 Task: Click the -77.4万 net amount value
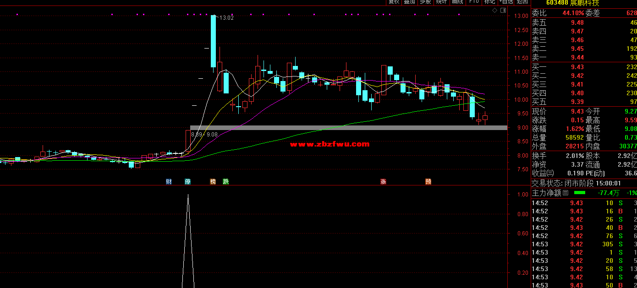(609, 193)
